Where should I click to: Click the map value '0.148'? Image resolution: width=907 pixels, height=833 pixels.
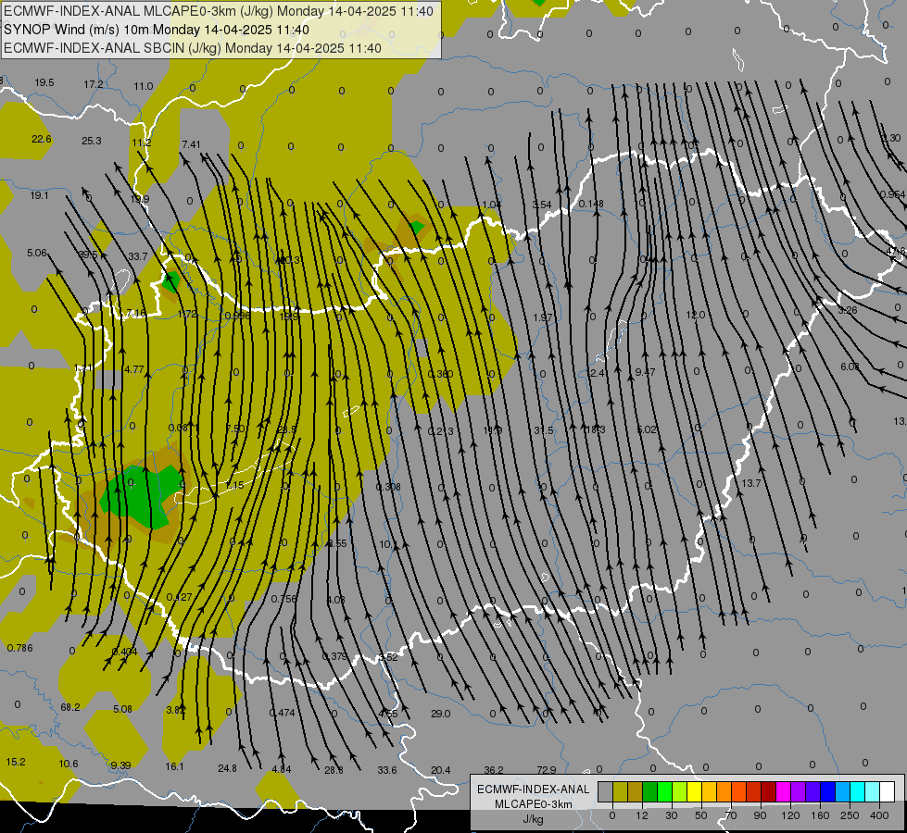point(591,204)
